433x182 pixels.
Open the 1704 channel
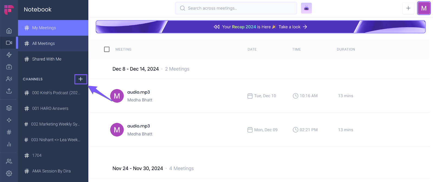37,155
